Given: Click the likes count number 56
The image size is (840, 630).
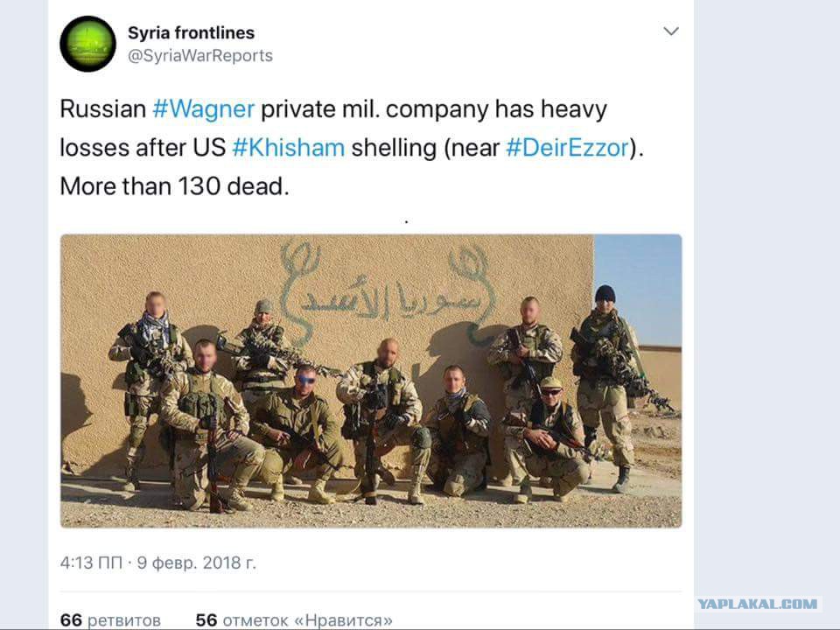Looking at the screenshot, I should [x=206, y=619].
